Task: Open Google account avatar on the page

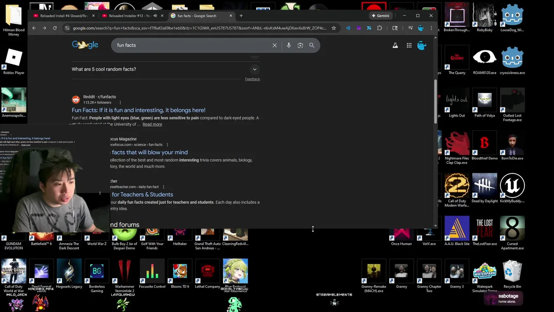Action: point(422,45)
